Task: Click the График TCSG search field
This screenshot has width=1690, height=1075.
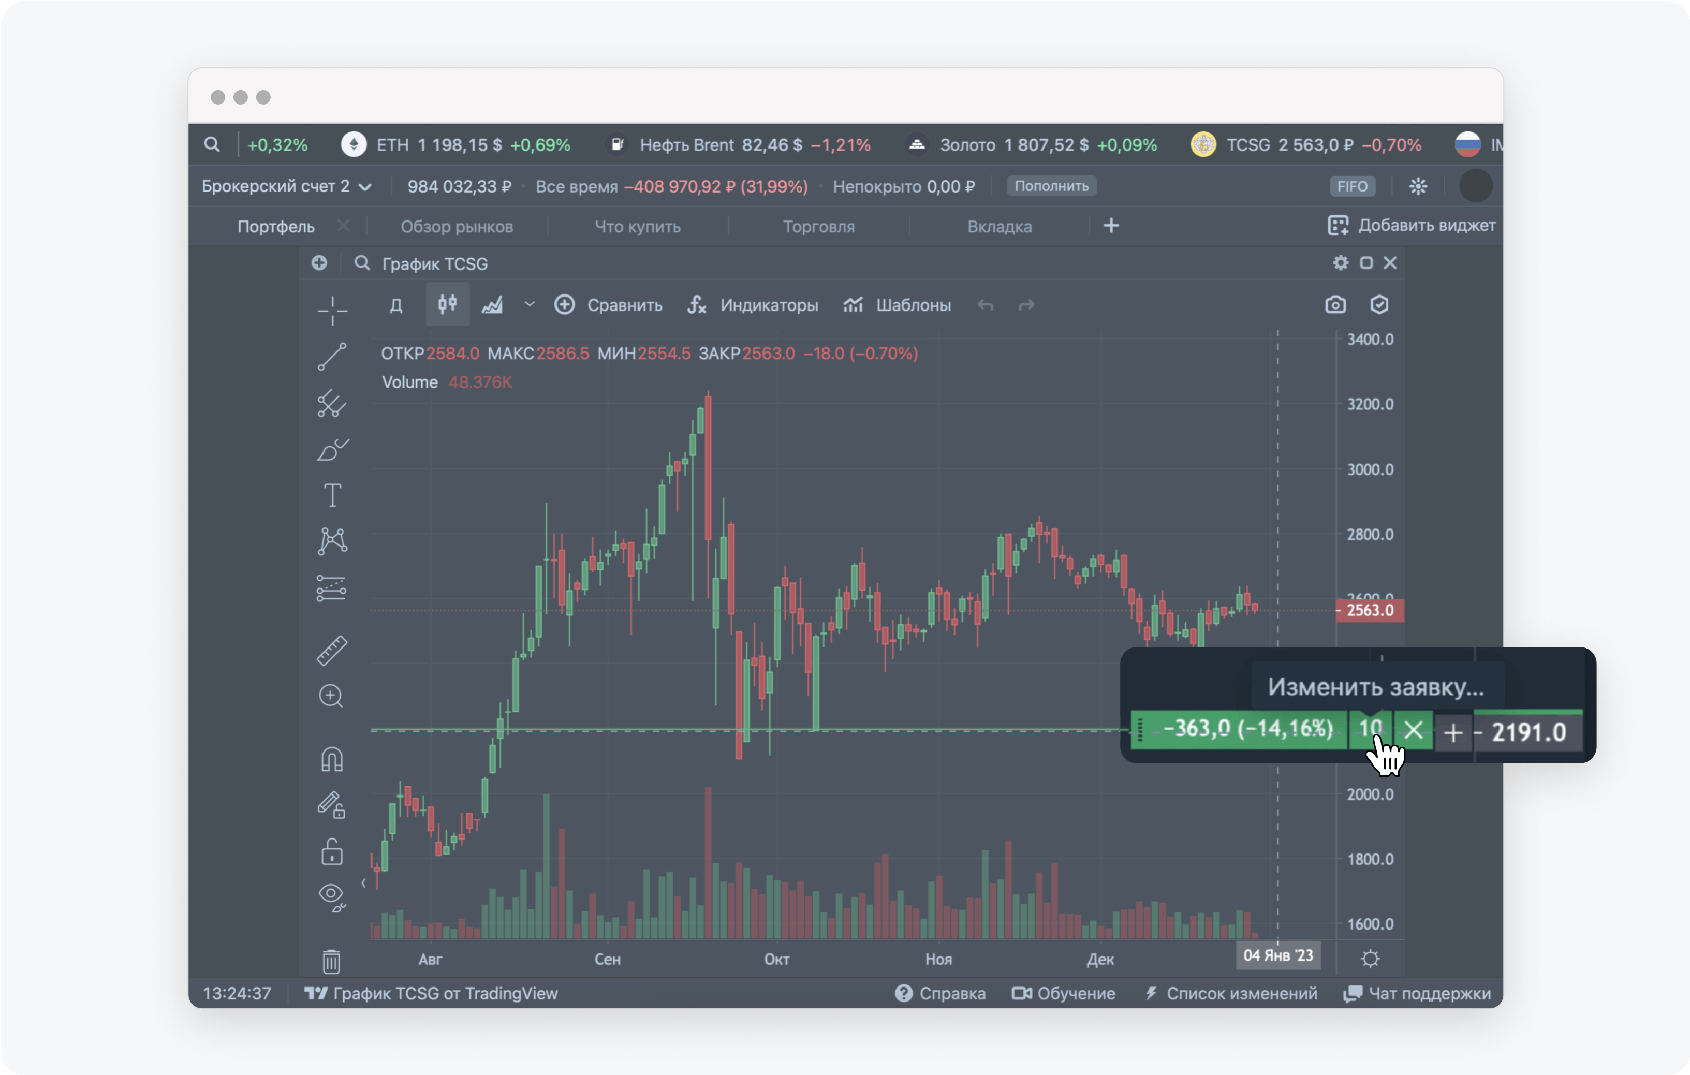Action: pos(421,264)
